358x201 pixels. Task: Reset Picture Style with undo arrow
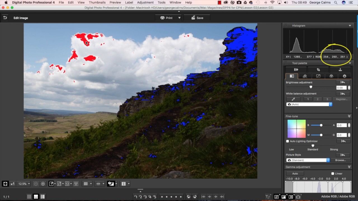[x=343, y=155]
